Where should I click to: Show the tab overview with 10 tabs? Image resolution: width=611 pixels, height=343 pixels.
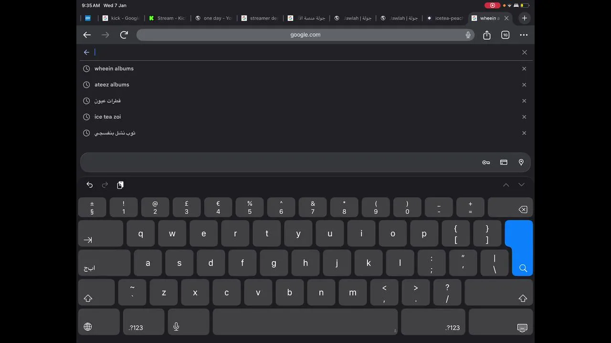(505, 35)
